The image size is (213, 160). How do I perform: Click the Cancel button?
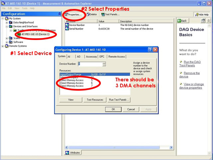[131, 109]
